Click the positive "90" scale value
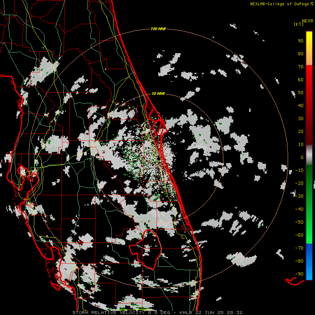The image size is (315, 315). [301, 41]
